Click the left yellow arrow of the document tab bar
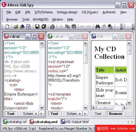The width and height of the screenshot is (136, 132). click(128, 122)
